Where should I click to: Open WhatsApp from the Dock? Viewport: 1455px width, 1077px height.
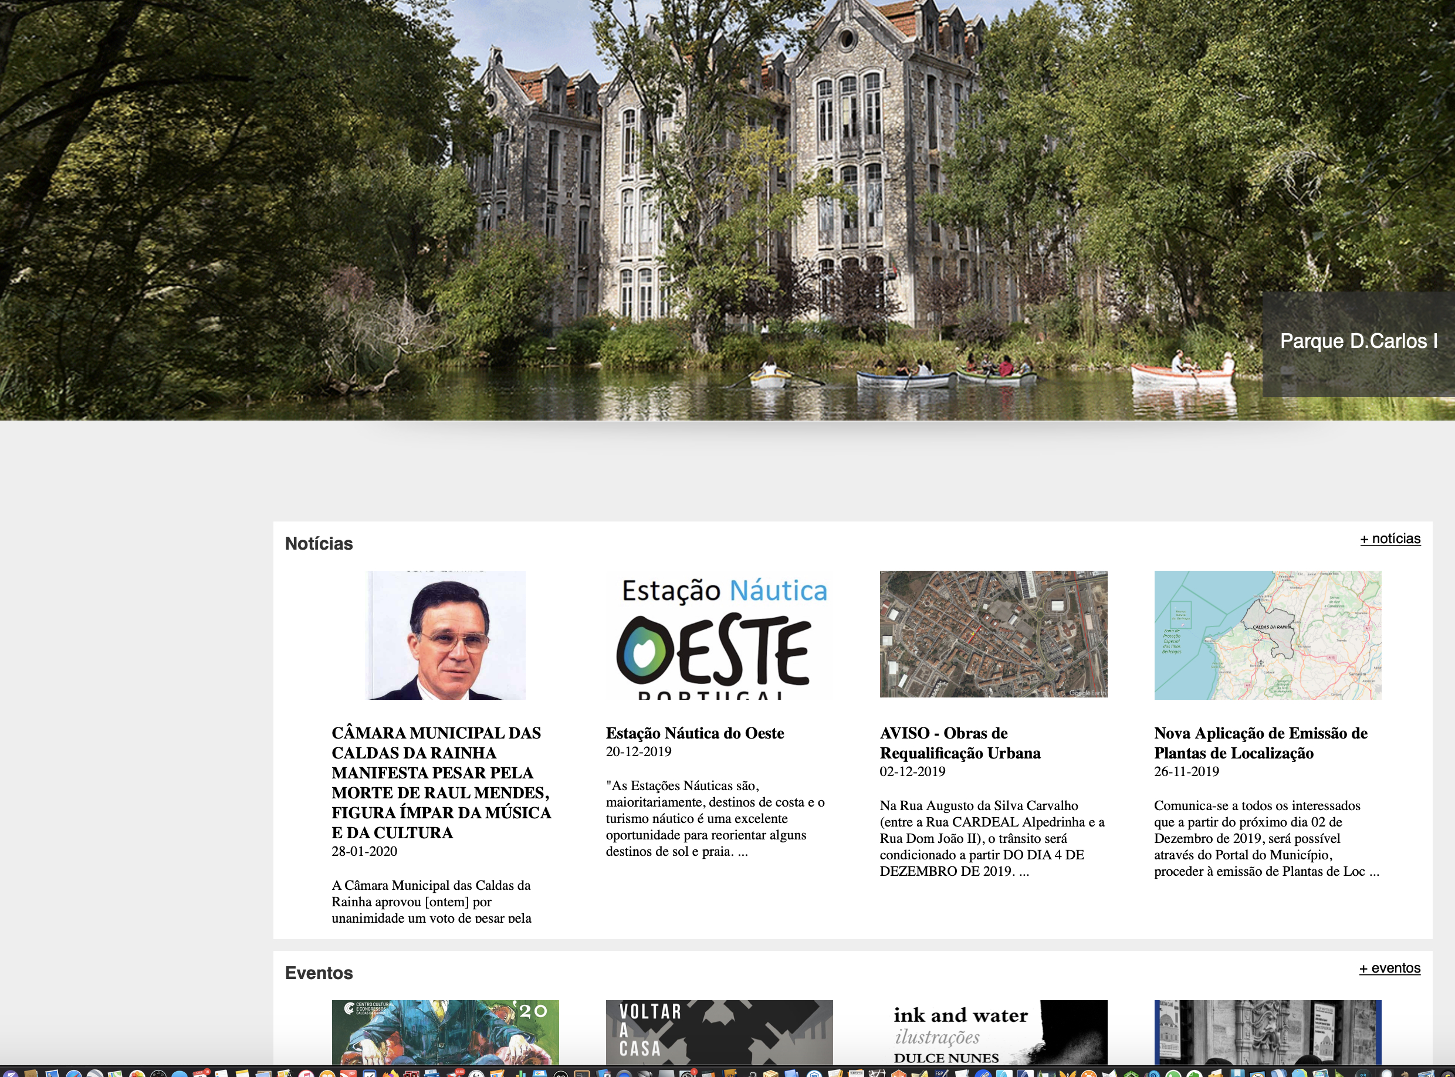click(x=1173, y=1073)
